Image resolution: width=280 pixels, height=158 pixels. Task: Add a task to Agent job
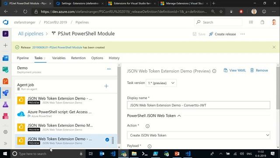tap(106, 86)
